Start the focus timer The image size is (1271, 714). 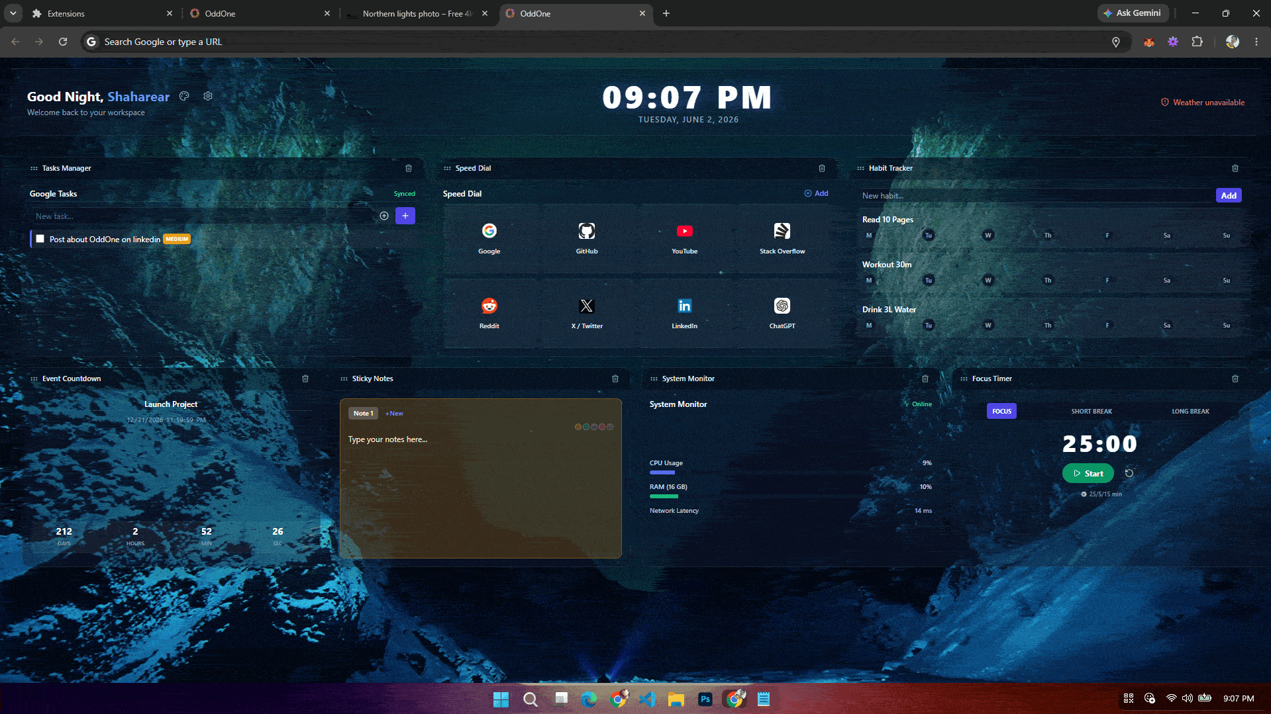tap(1088, 473)
